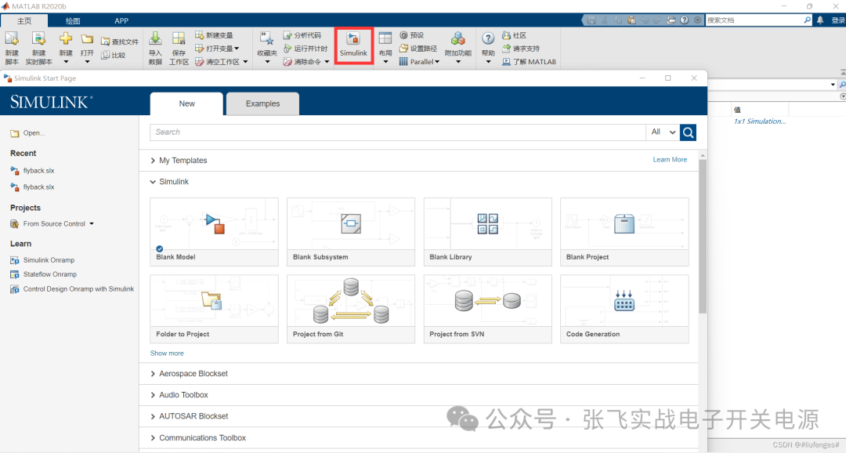Open the first recent flyback.slx file
Image resolution: width=846 pixels, height=453 pixels.
point(38,171)
